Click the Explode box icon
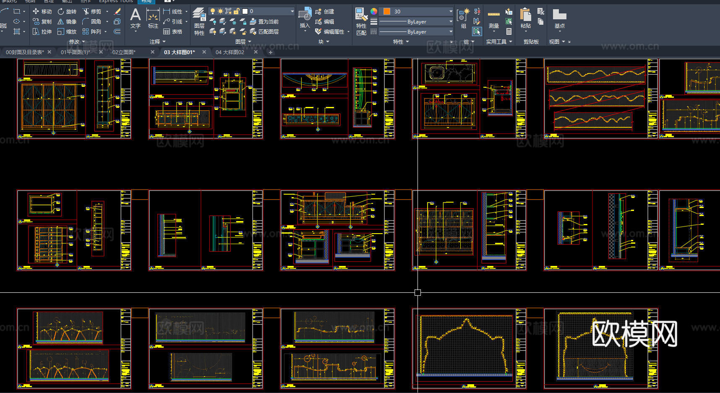The image size is (720, 393). pyautogui.click(x=117, y=21)
